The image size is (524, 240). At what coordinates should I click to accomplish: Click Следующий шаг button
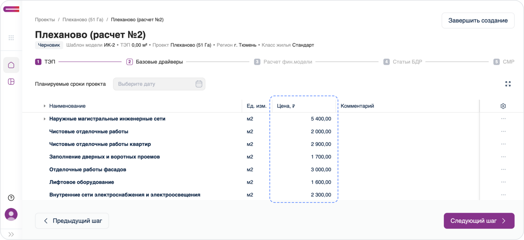point(479,221)
